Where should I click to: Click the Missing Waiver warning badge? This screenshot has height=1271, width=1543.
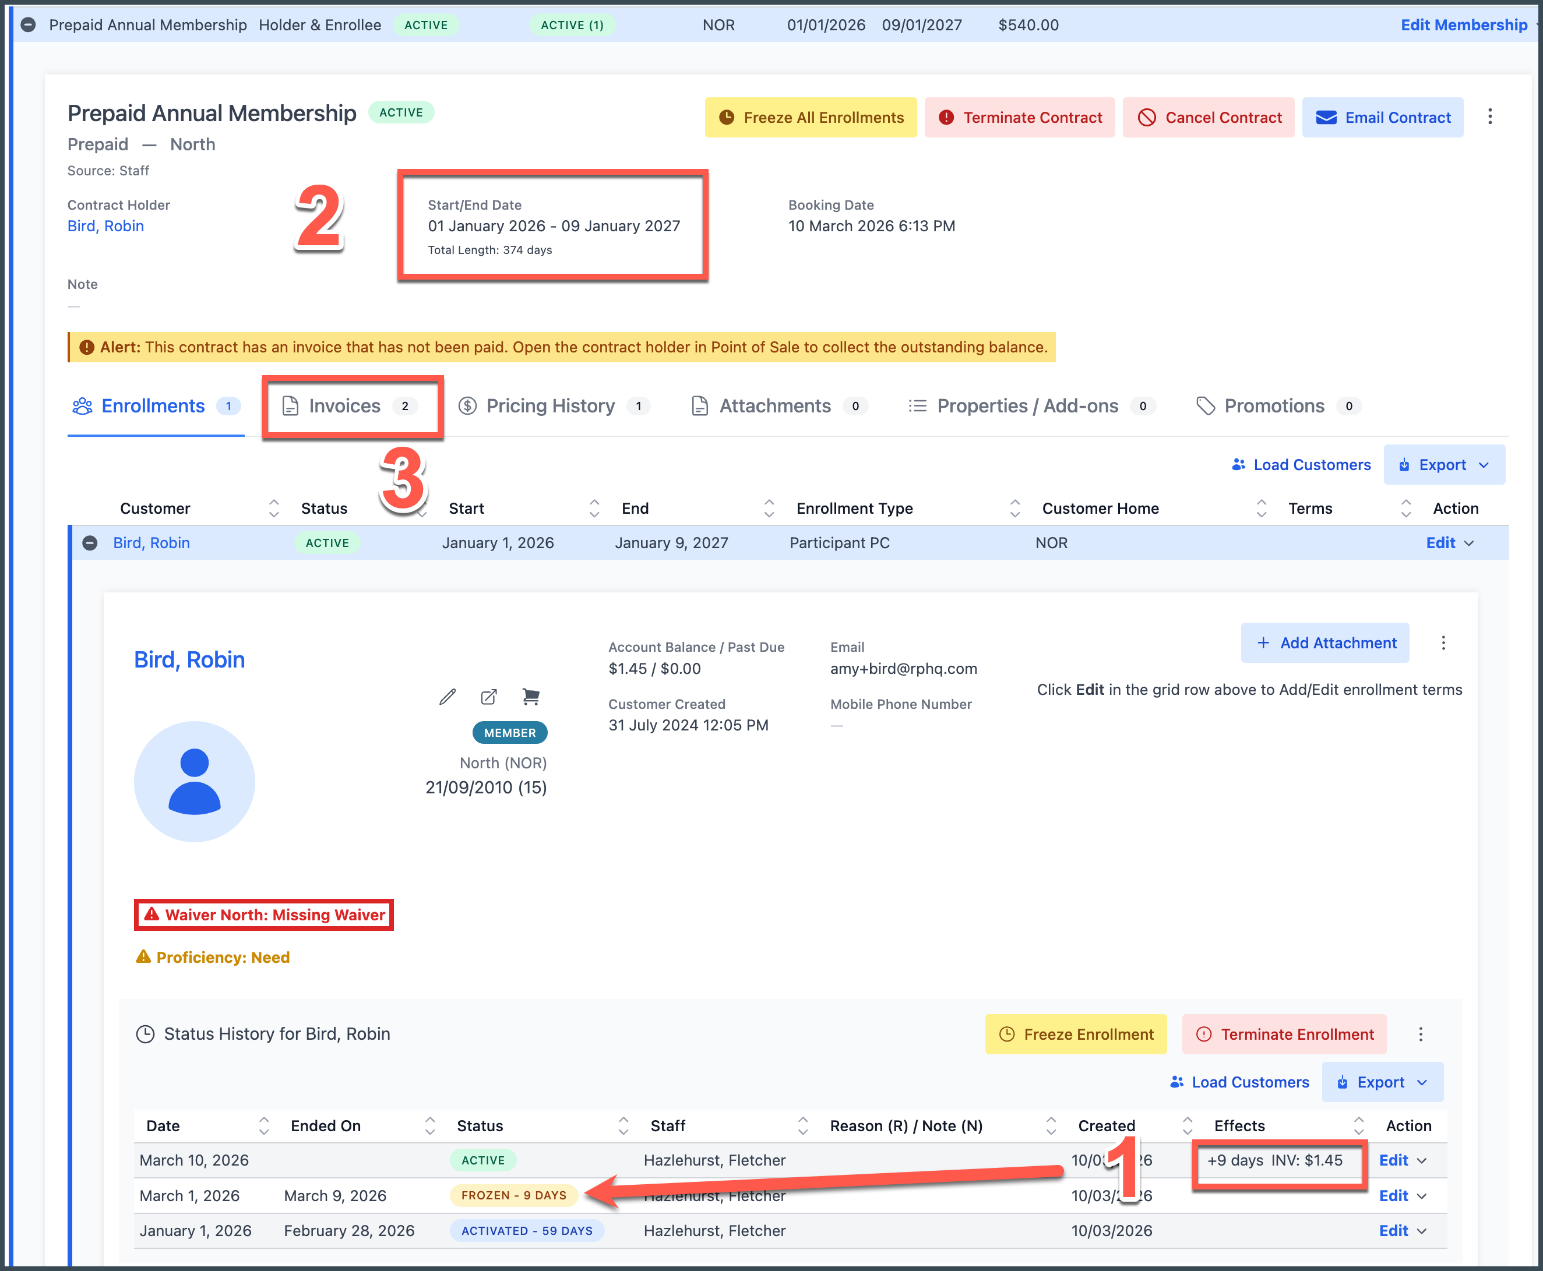pos(265,915)
